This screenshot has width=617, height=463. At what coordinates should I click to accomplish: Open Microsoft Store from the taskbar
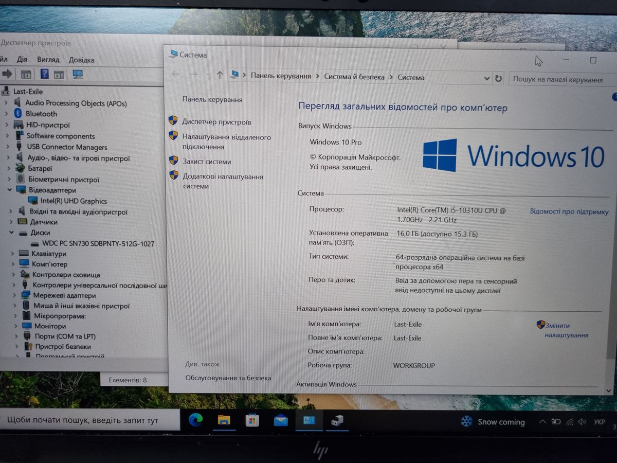tap(252, 420)
